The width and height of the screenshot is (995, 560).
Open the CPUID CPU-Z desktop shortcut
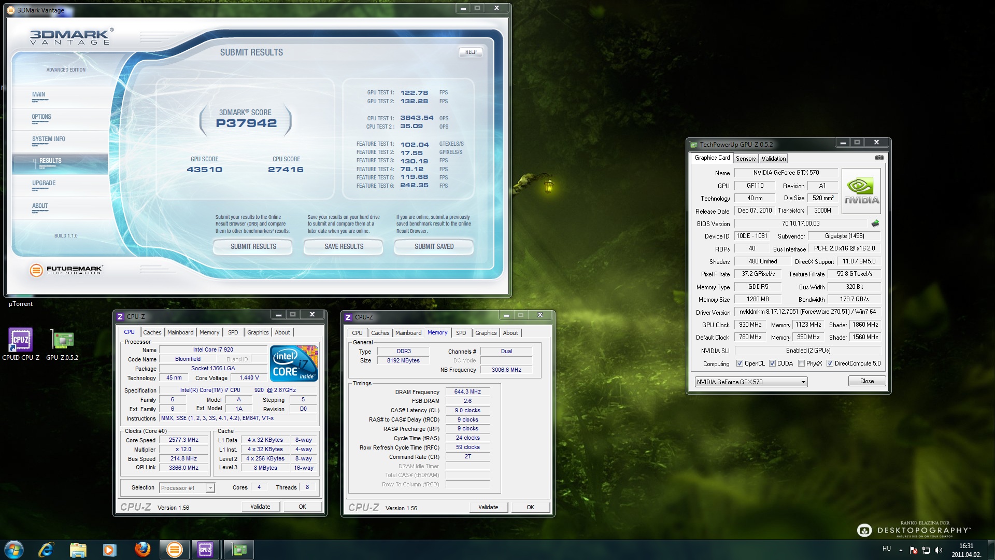point(20,340)
